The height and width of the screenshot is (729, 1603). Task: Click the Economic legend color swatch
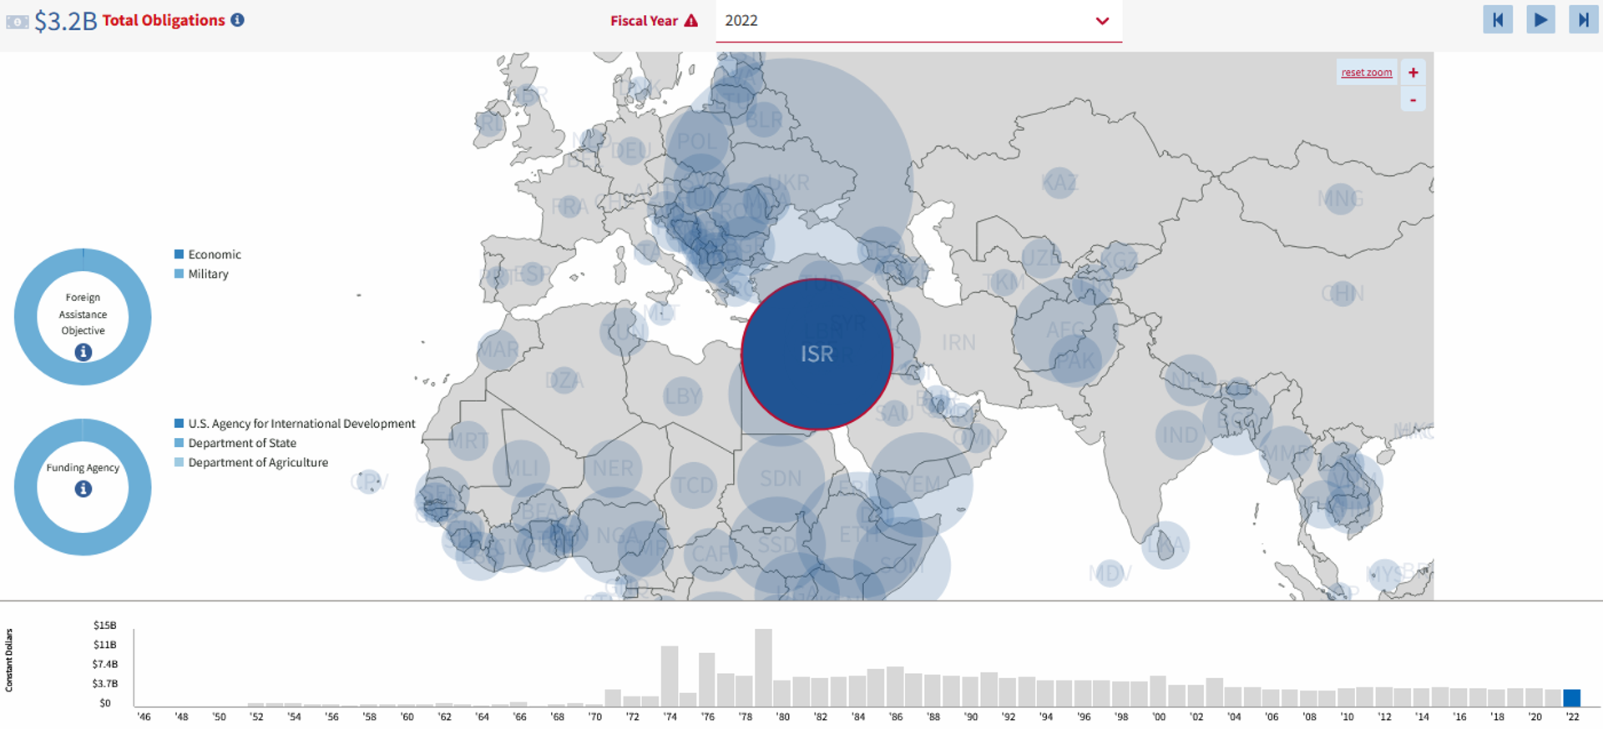point(179,254)
